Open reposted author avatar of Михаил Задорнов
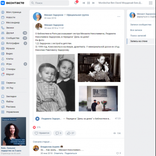The image size is (156, 156). click(39, 27)
